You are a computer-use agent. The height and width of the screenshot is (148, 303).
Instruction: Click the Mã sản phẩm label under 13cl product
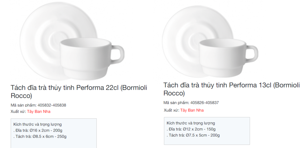tap(176, 103)
